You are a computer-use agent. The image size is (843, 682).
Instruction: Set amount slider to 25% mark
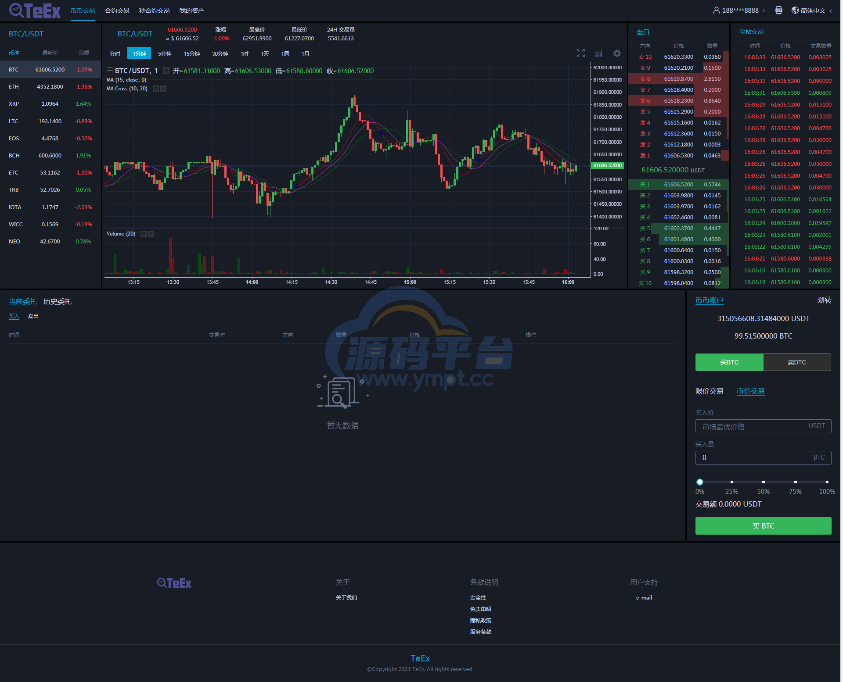tap(731, 482)
